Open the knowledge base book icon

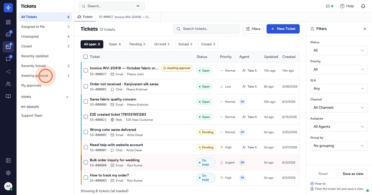[x=8, y=96]
